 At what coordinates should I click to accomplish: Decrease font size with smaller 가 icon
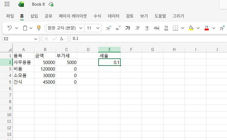(x=118, y=28)
